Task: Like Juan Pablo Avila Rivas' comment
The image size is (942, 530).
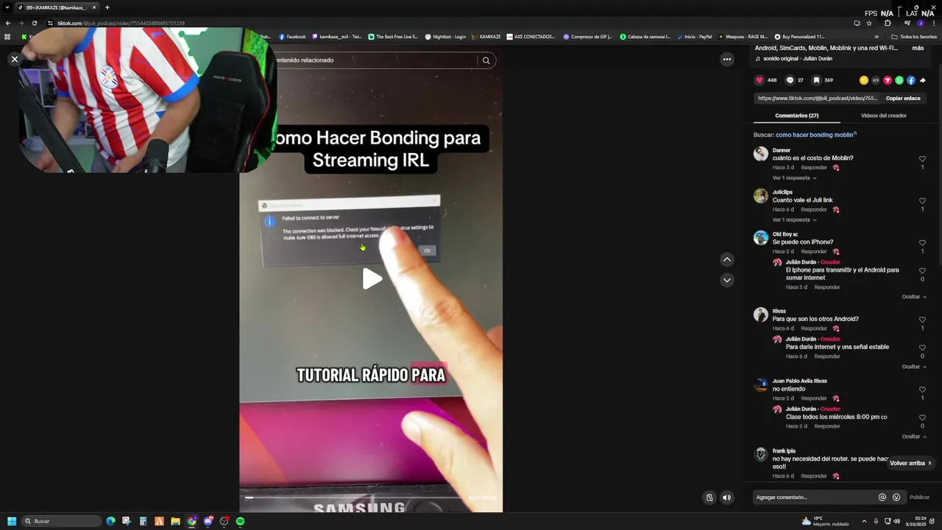Action: click(922, 390)
